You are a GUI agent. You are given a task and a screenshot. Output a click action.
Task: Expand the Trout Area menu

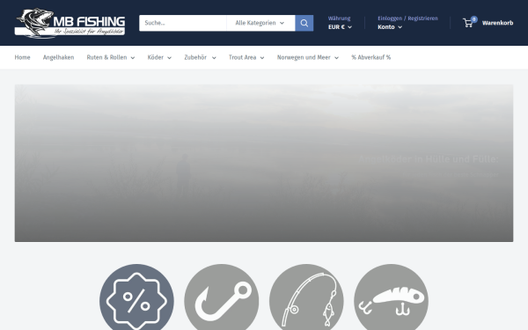pos(246,57)
